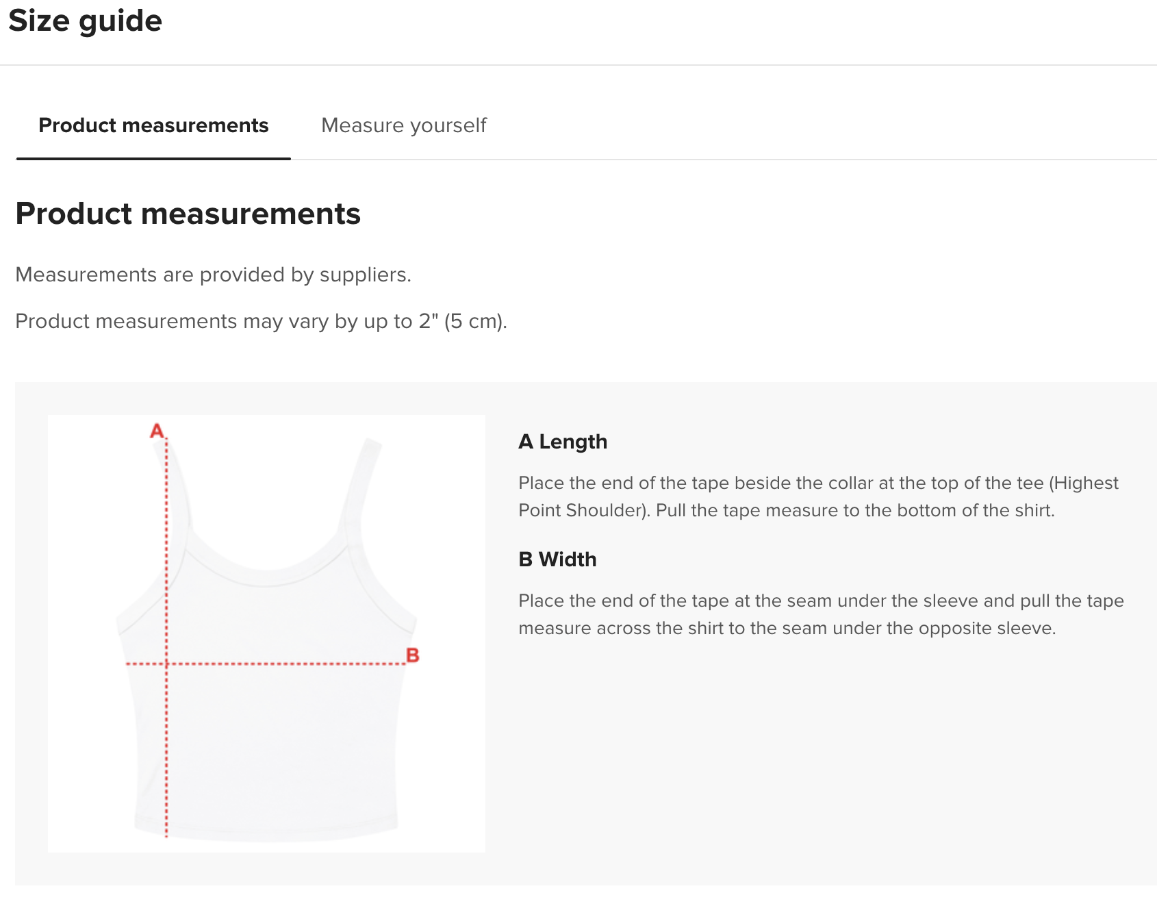1157x908 pixels.
Task: Click the red B marker on diagram
Action: pyautogui.click(x=412, y=655)
